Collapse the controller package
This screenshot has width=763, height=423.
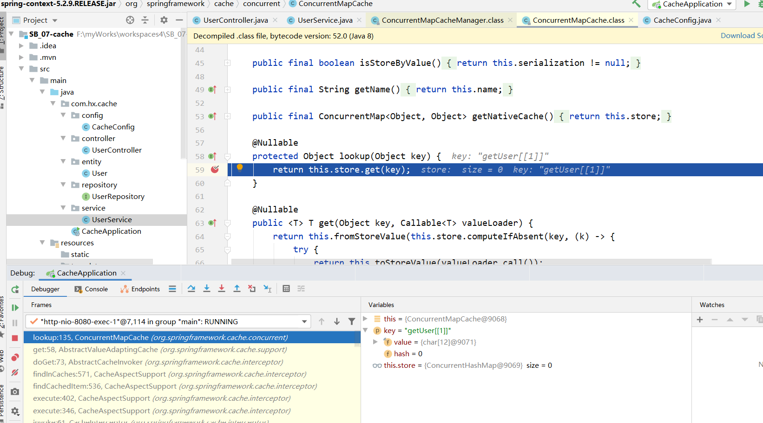64,138
